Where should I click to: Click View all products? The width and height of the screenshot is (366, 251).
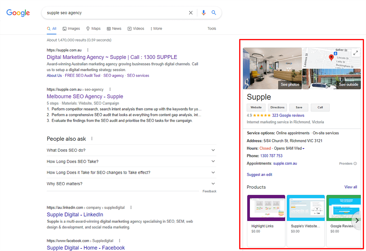point(351,187)
